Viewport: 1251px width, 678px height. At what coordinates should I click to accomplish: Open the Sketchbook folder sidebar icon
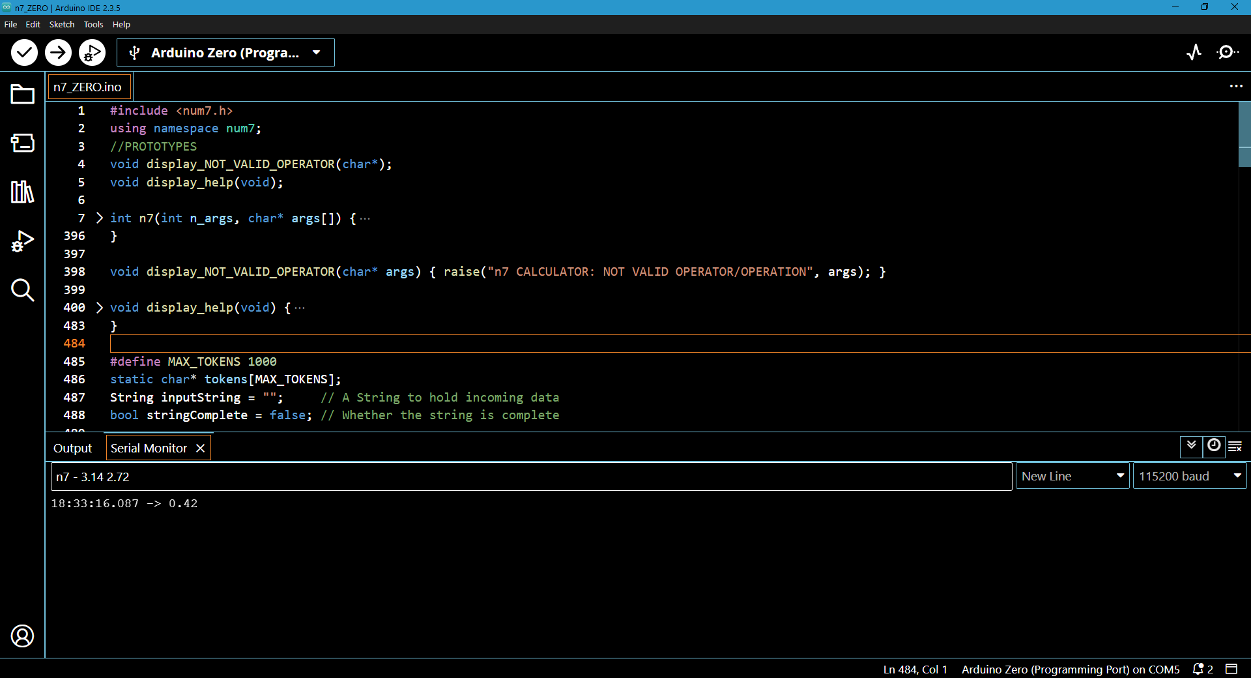23,95
